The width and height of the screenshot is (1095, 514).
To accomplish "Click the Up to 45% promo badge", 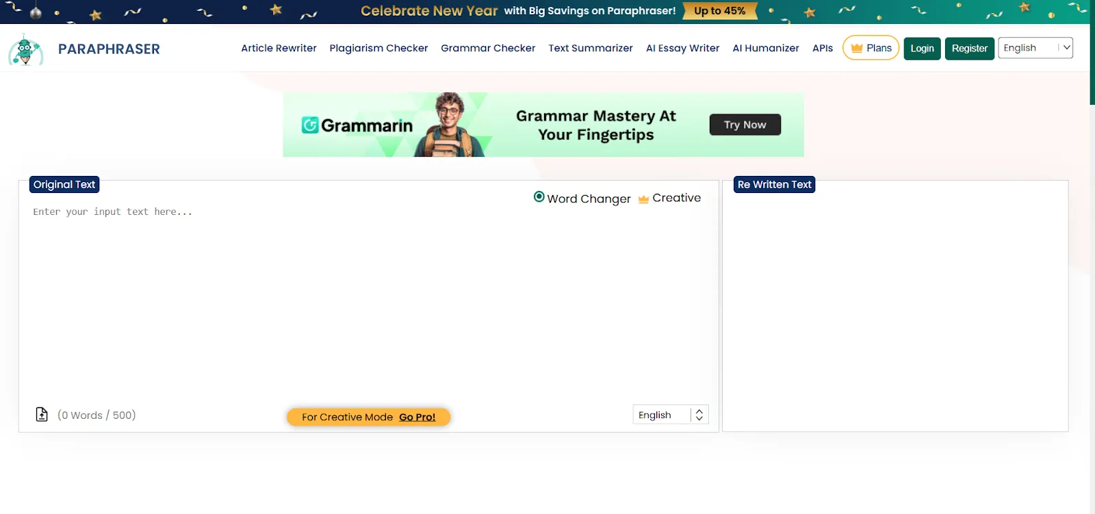I will click(719, 11).
